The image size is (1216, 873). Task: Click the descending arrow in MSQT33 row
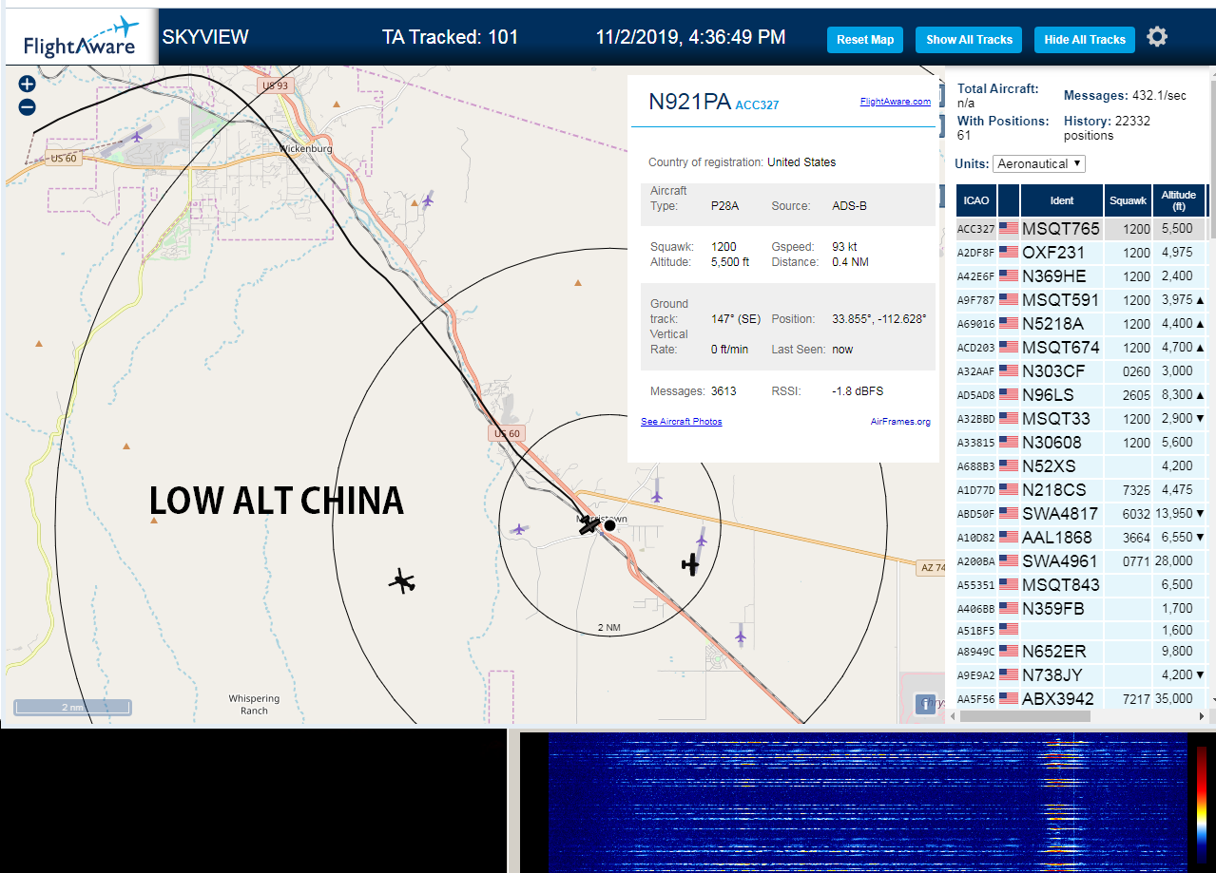click(x=1200, y=419)
